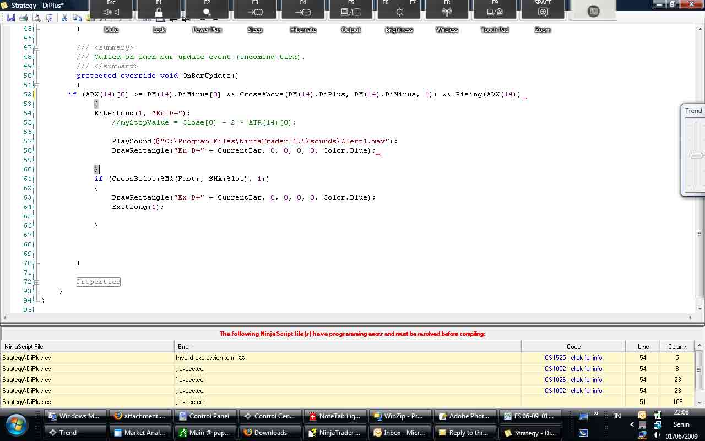Viewport: 705px width, 441px height.
Task: Click the Print icon in the toolbar
Action: tap(23, 18)
